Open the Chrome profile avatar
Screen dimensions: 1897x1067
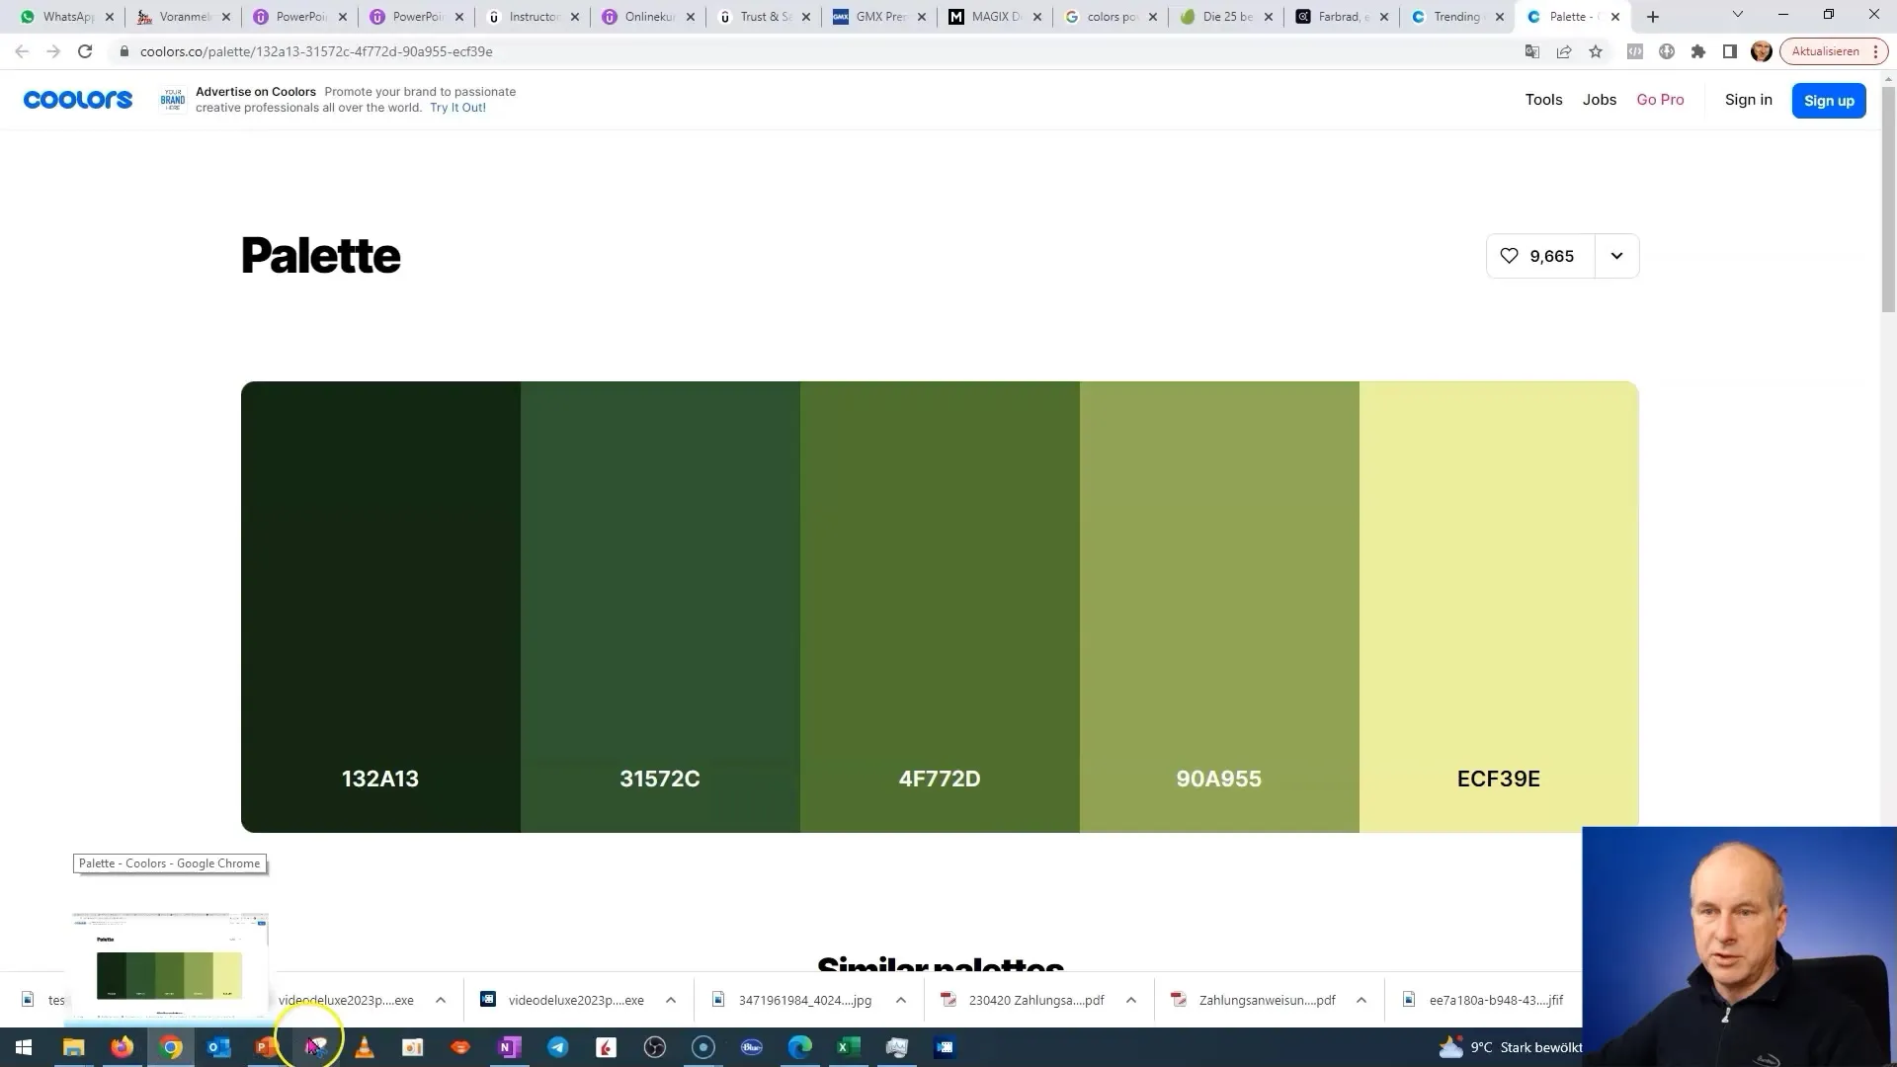(x=1762, y=51)
